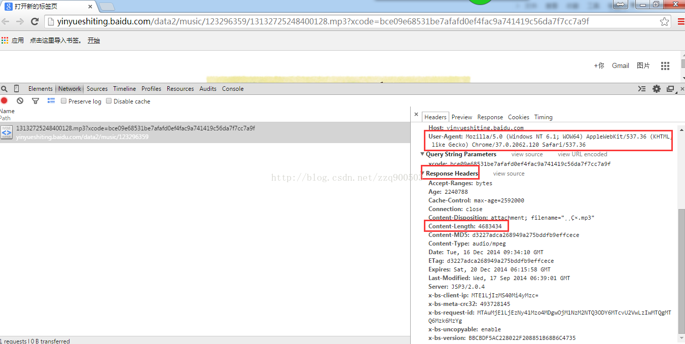The image size is (685, 344).
Task: Show the DevTools console drawer icon
Action: point(642,89)
